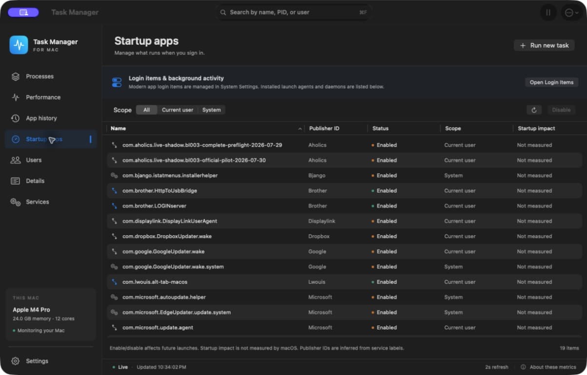The width and height of the screenshot is (587, 375).
Task: Select com.aholics.live-shadow.bl003-official-pilot-2026-07-30 row
Action: [x=344, y=160]
